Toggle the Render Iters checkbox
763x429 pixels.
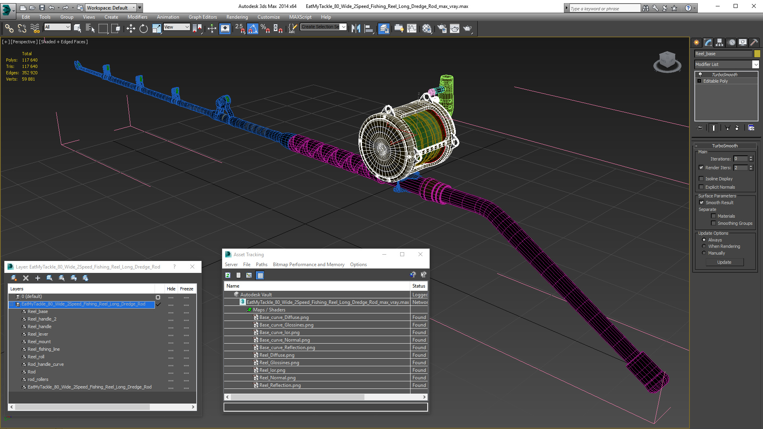(x=701, y=168)
